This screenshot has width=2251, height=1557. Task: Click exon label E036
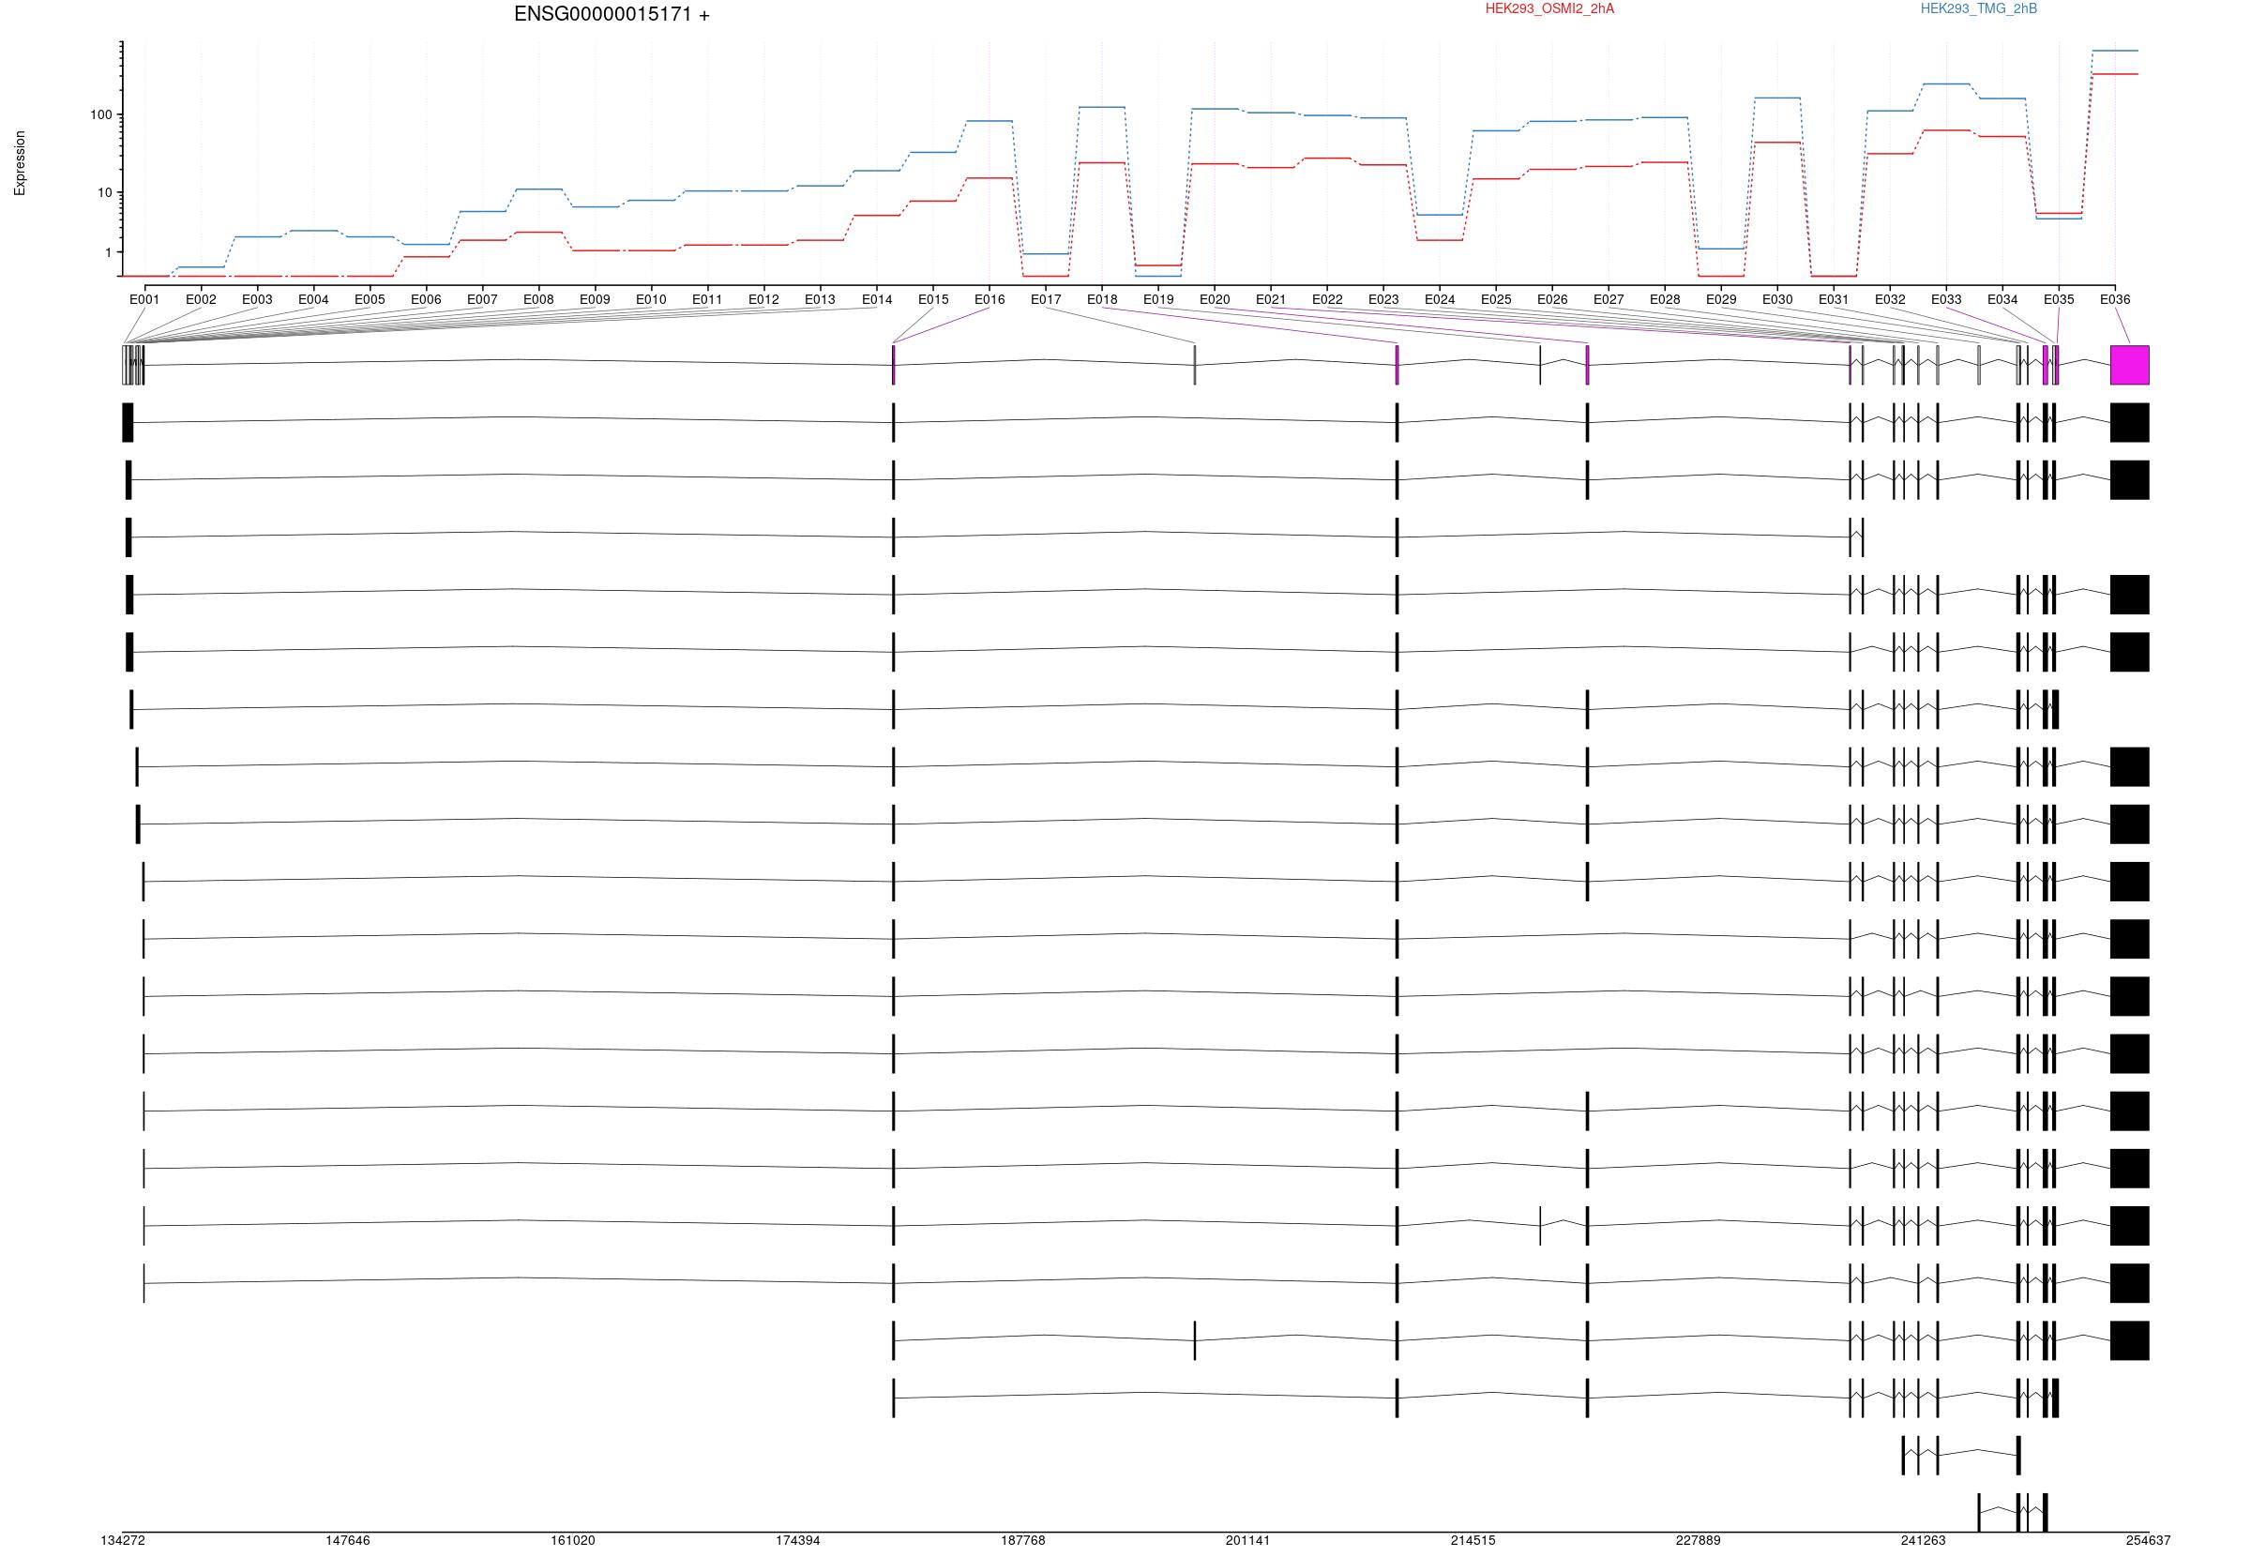2115,299
